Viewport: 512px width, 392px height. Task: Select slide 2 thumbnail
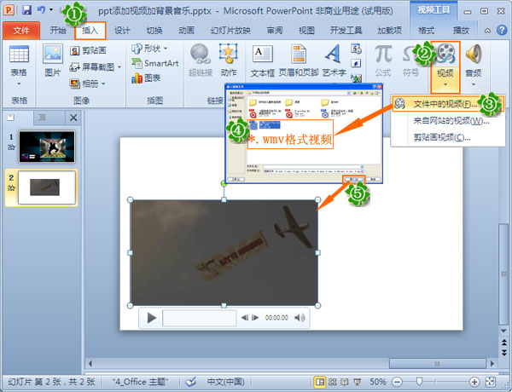point(47,187)
